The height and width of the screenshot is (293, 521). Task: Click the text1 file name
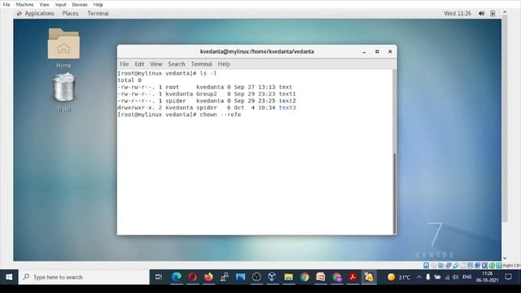[x=287, y=94]
